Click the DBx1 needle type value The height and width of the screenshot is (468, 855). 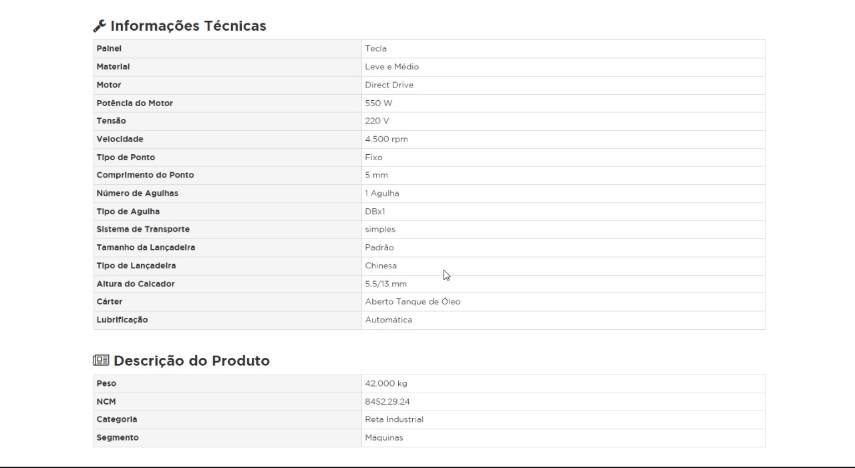pyautogui.click(x=375, y=212)
